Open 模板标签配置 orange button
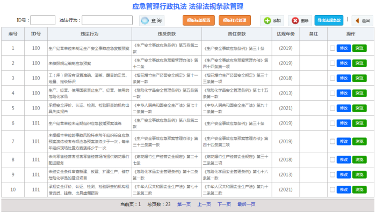The height and width of the screenshot is (212, 376). pos(199,20)
